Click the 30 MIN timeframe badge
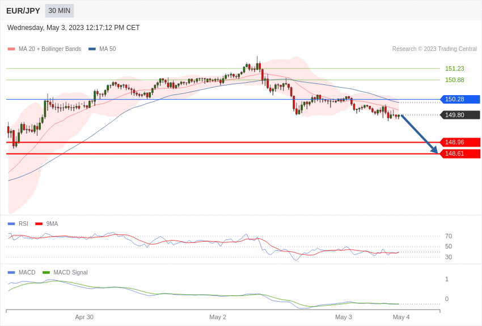The image size is (482, 326). click(x=60, y=11)
